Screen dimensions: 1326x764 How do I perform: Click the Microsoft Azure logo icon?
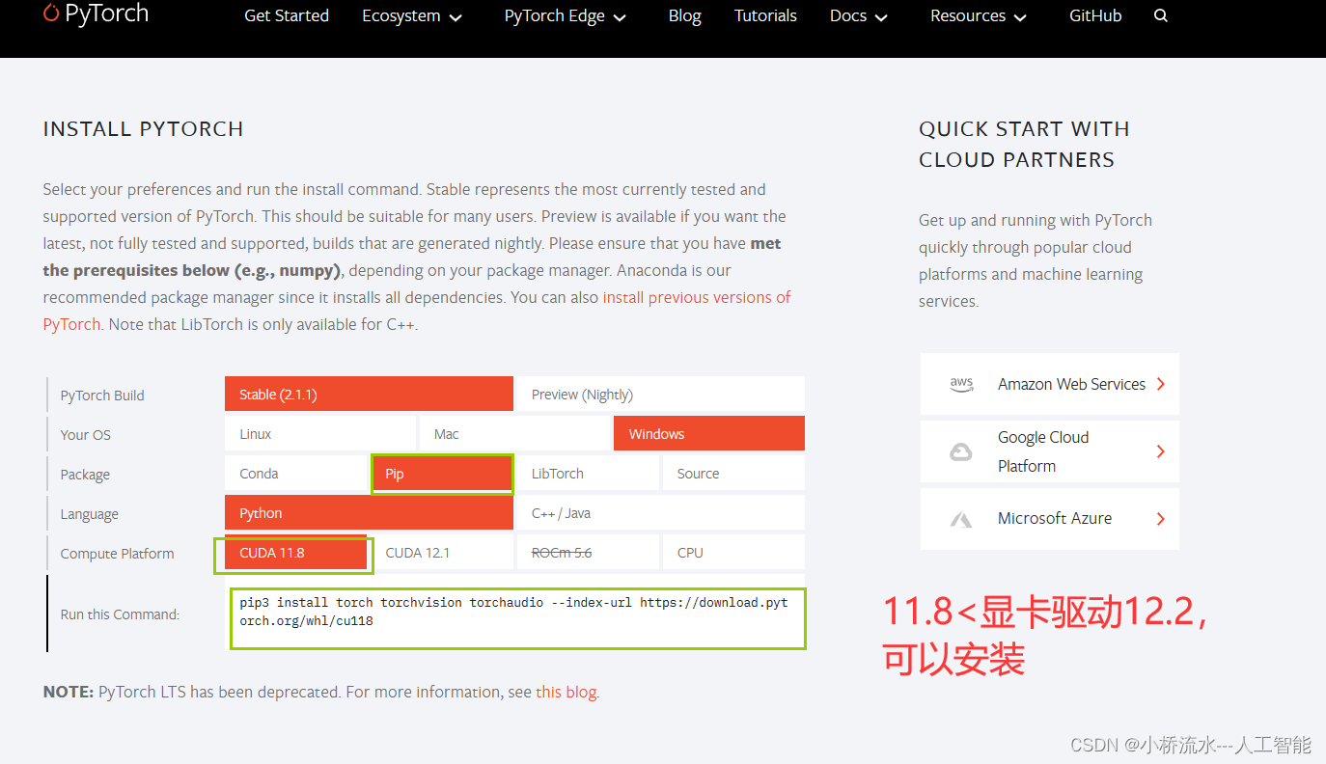[961, 519]
